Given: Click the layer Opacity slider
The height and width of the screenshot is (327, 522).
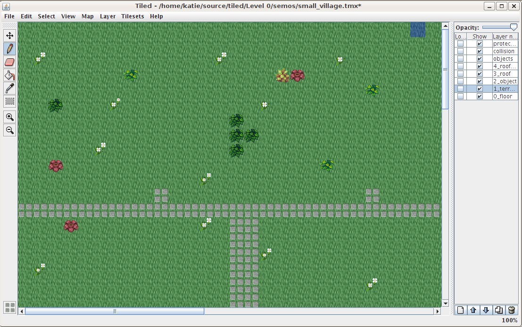Looking at the screenshot, I should 499,28.
